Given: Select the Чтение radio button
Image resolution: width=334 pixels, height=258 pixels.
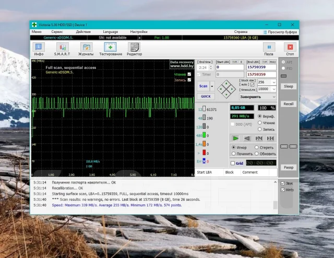Looking at the screenshot, I should click(260, 122).
